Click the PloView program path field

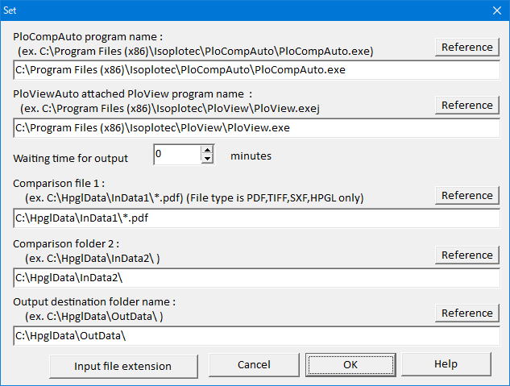tap(253, 127)
